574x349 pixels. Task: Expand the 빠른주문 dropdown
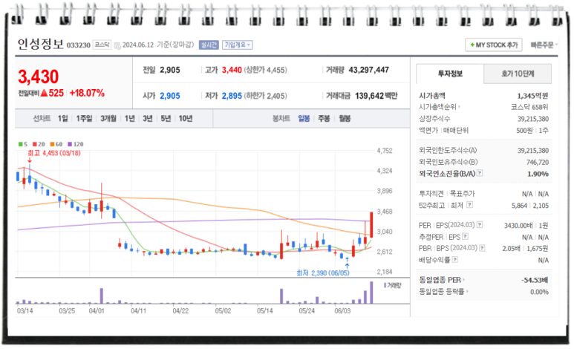click(544, 45)
